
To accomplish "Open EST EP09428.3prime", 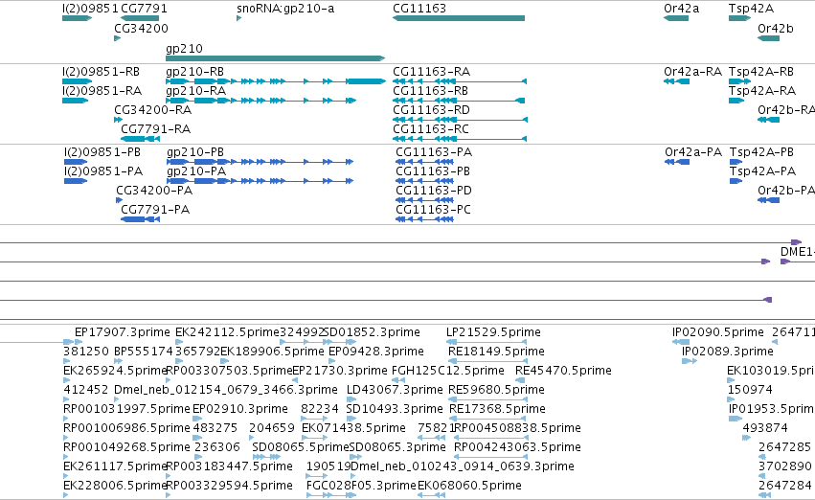I will (376, 352).
